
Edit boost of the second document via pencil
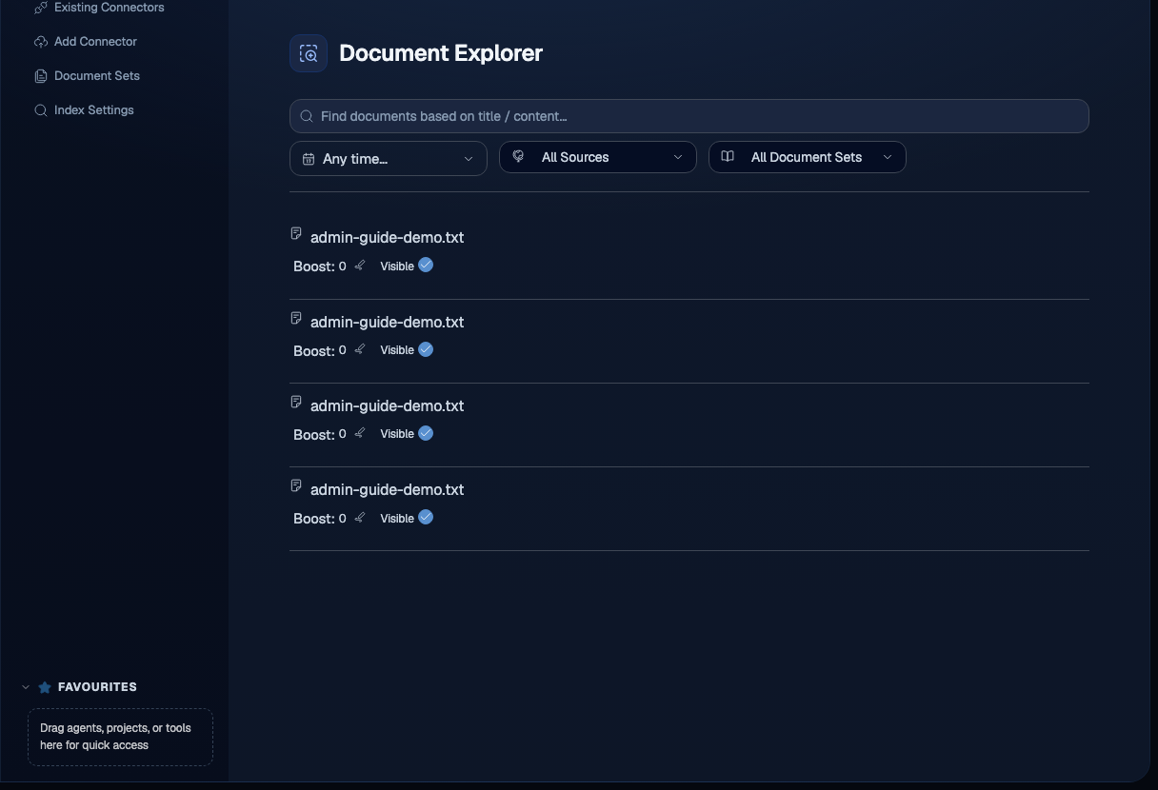[x=360, y=349]
